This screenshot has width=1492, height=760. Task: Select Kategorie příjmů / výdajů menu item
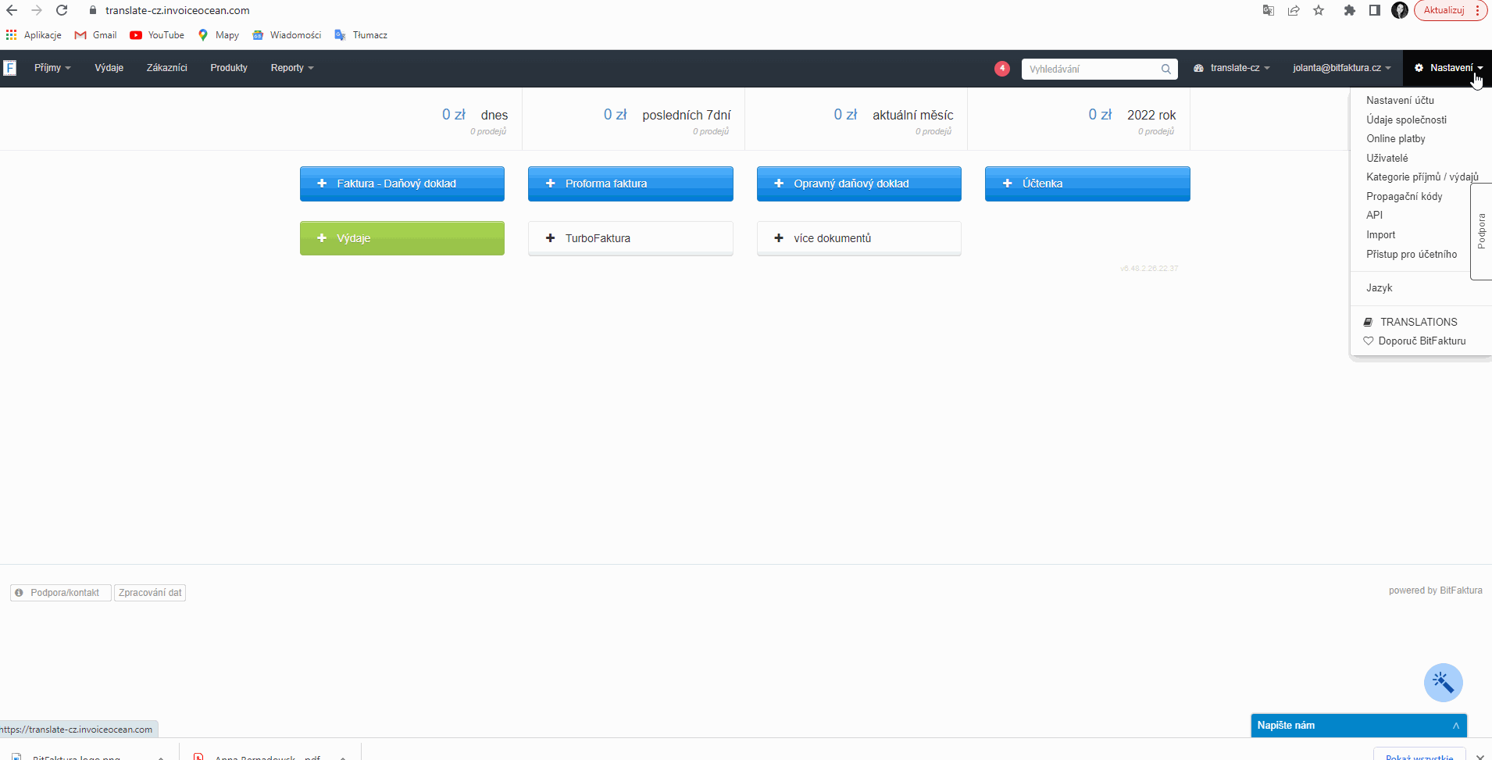coord(1422,177)
